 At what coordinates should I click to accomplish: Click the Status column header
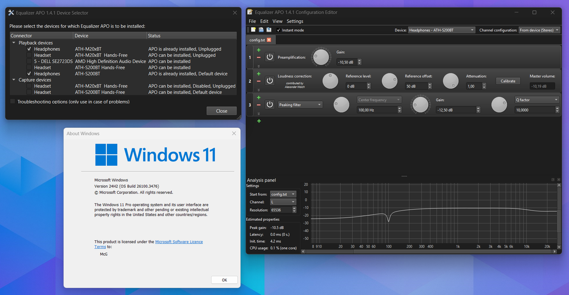(192, 36)
